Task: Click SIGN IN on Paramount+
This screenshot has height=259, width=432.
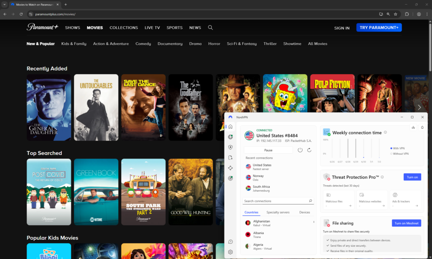Action: point(342,28)
